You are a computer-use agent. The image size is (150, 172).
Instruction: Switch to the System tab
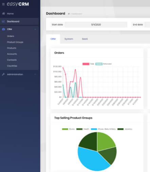click(69, 39)
